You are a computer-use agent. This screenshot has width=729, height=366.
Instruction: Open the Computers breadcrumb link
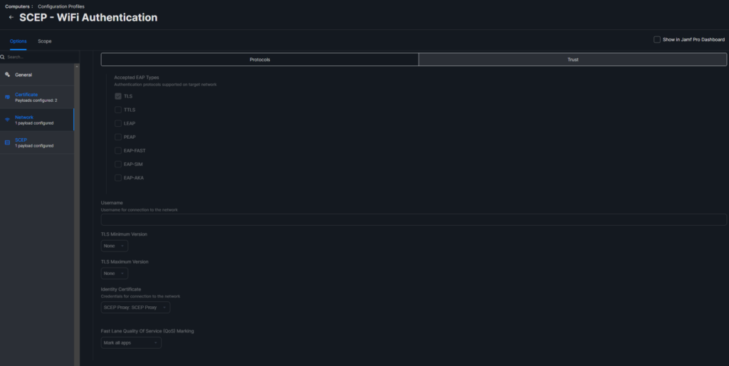pyautogui.click(x=17, y=6)
